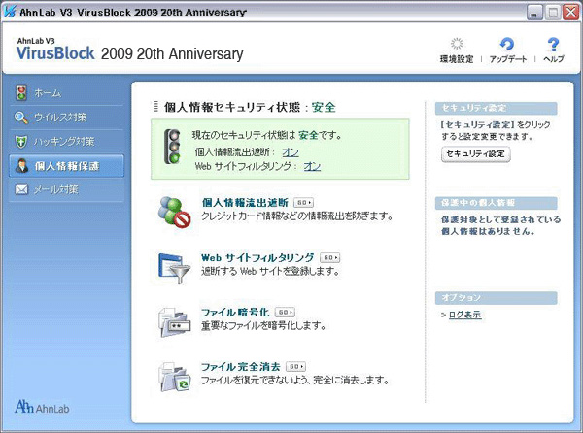Click the オプション panel header
This screenshot has width=583, height=433.
(x=496, y=297)
